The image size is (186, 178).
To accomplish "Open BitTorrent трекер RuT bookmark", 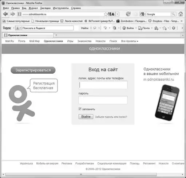I will [x=100, y=21].
